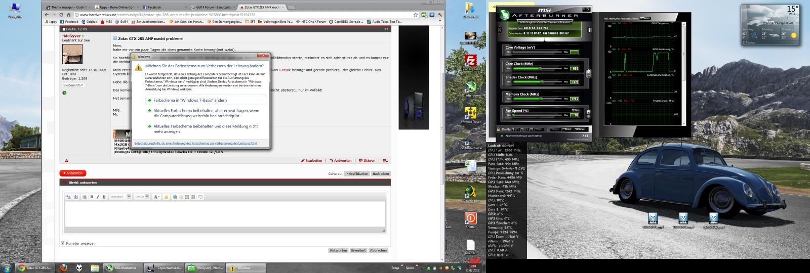810x273 pixels.
Task: Open the Computer desktop icon
Action: pyautogui.click(x=15, y=10)
